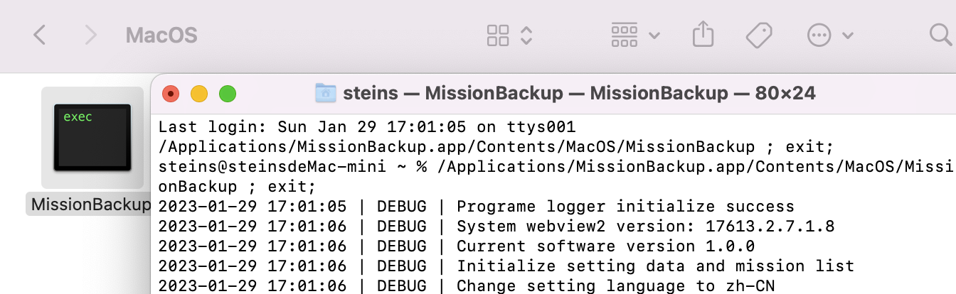Open the Finder search magnifier
956x294 pixels.
(x=942, y=35)
